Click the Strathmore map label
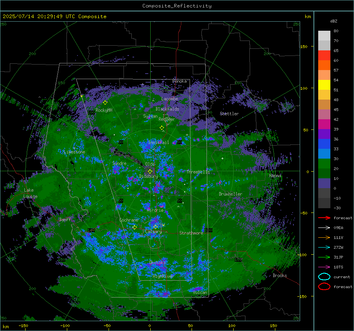This screenshot has height=331, width=354. coord(191,233)
